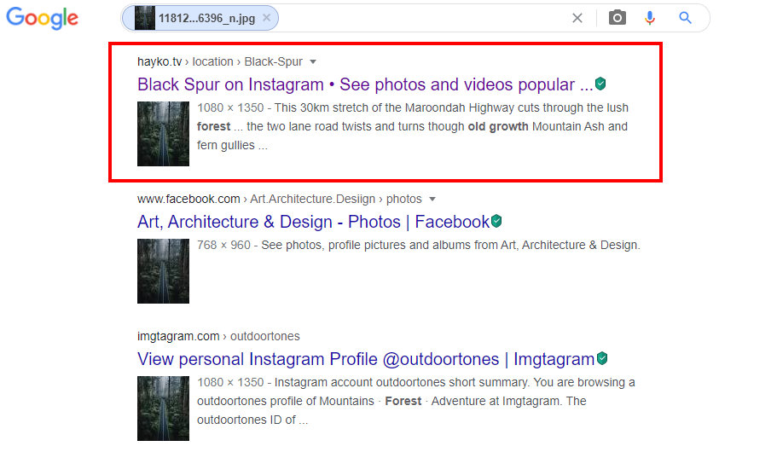Click the shield badge beside Facebook title
777x452 pixels.
496,221
